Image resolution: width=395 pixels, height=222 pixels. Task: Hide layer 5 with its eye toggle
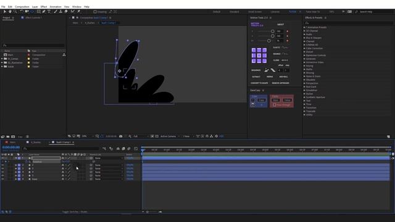tap(2, 176)
